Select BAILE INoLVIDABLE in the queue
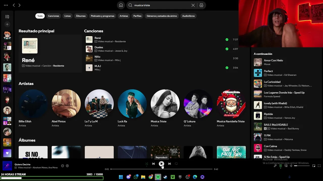Image resolution: width=323 pixels, height=181 pixels. point(286,126)
